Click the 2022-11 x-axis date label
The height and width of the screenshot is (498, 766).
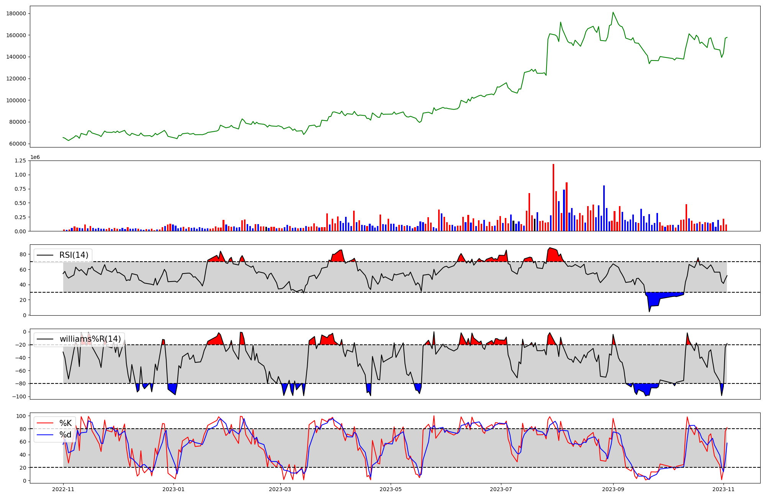click(x=63, y=489)
